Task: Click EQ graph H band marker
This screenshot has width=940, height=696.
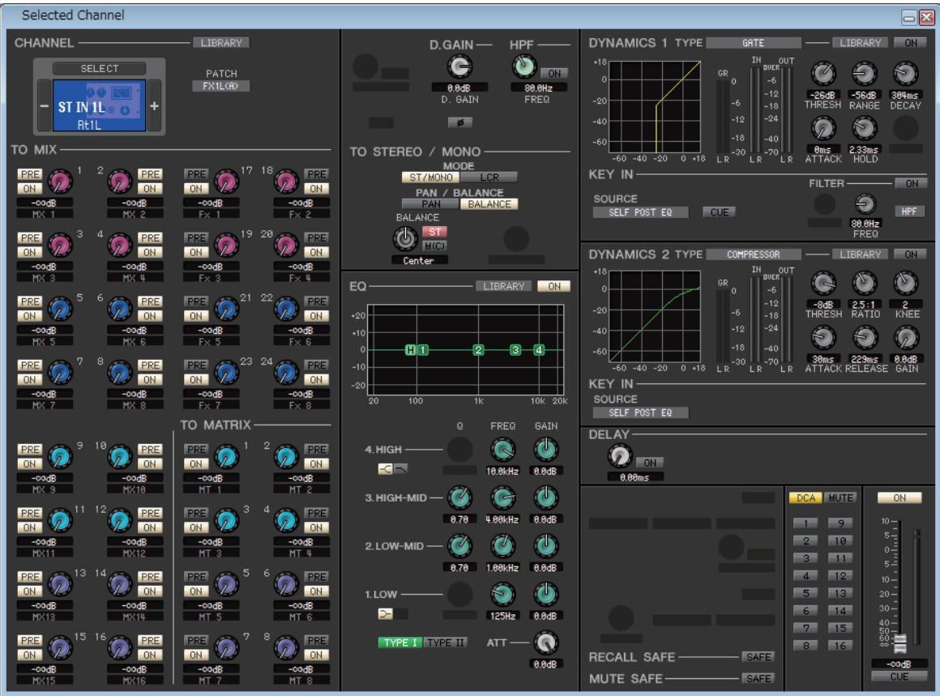Action: (x=411, y=350)
